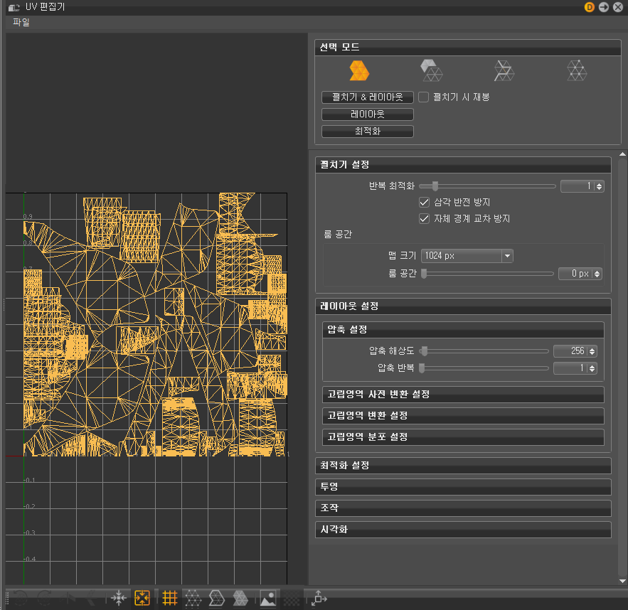Click the 반복 최적화 value field
The height and width of the screenshot is (610, 628).
coord(577,186)
